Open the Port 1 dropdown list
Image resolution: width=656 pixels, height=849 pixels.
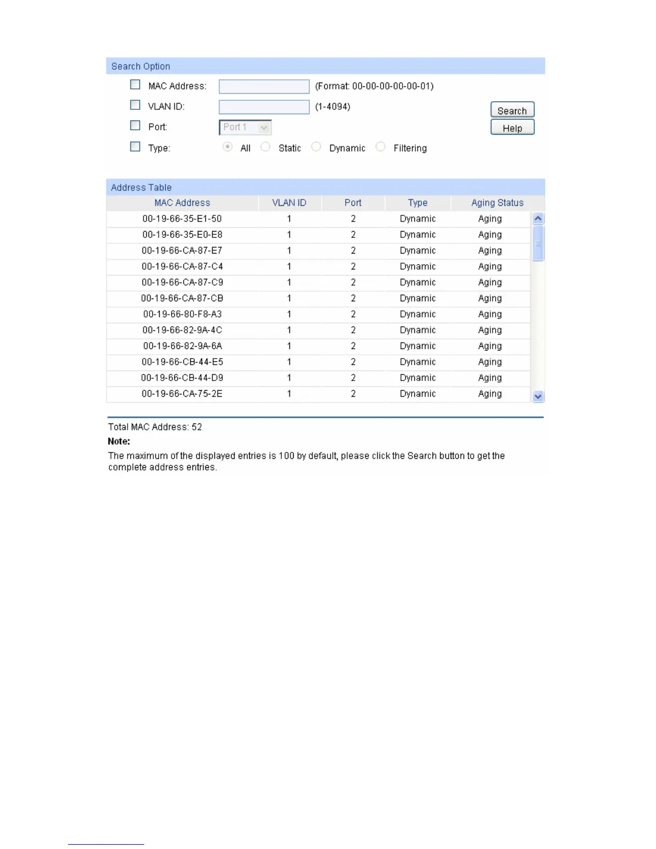[245, 128]
